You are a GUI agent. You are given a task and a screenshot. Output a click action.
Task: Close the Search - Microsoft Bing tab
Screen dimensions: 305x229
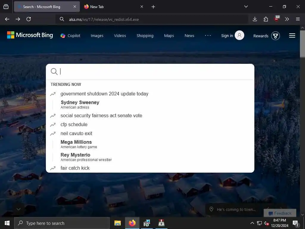coord(75,7)
